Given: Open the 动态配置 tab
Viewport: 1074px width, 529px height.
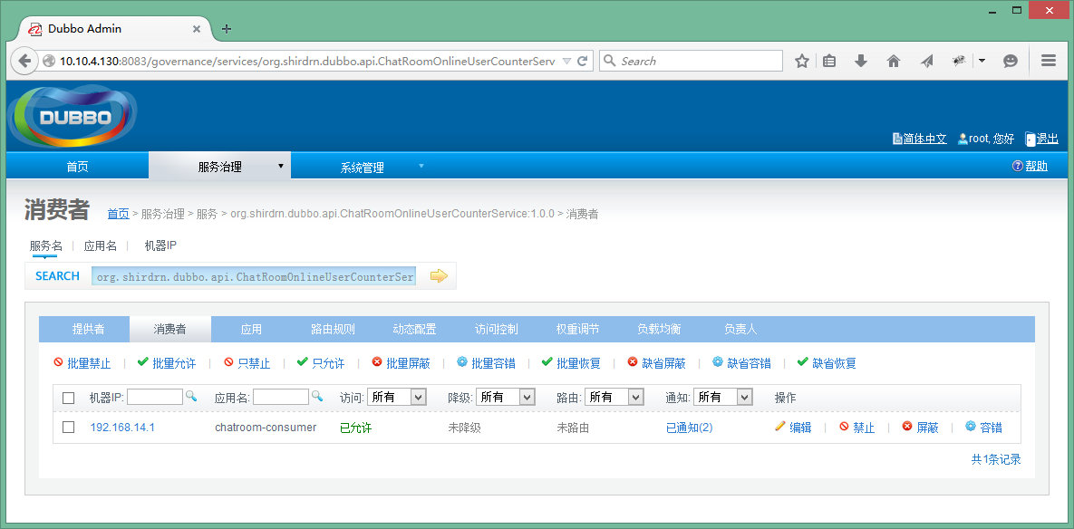Looking at the screenshot, I should click(414, 329).
